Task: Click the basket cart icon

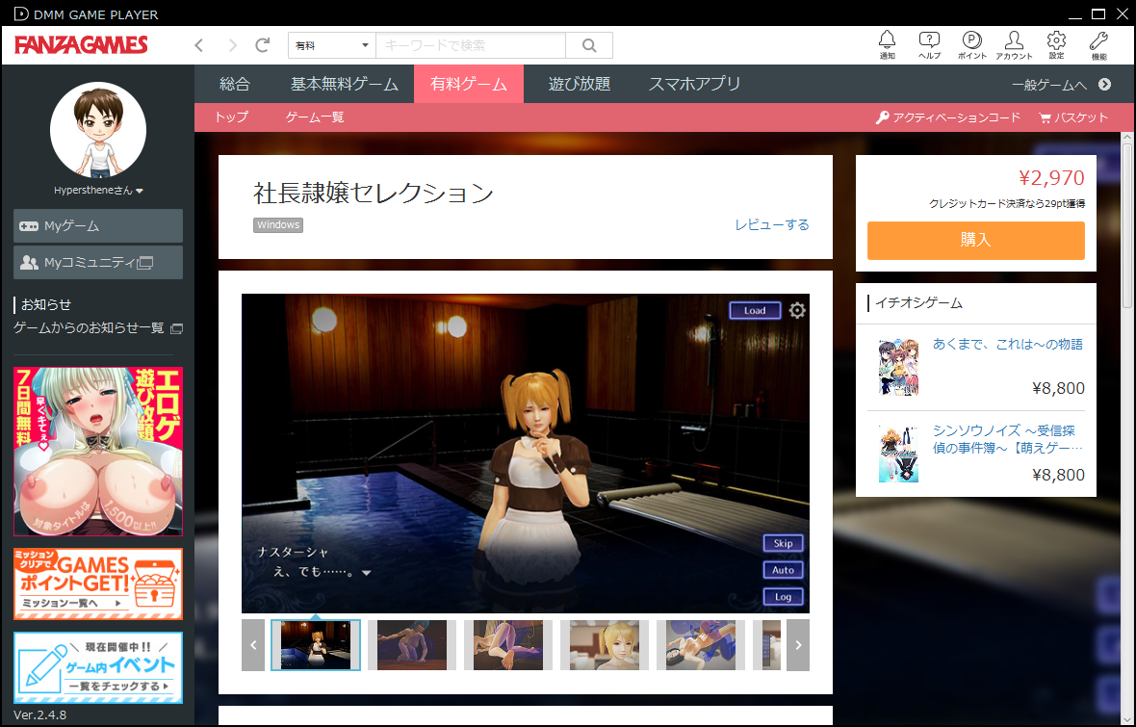Action: (x=1045, y=117)
